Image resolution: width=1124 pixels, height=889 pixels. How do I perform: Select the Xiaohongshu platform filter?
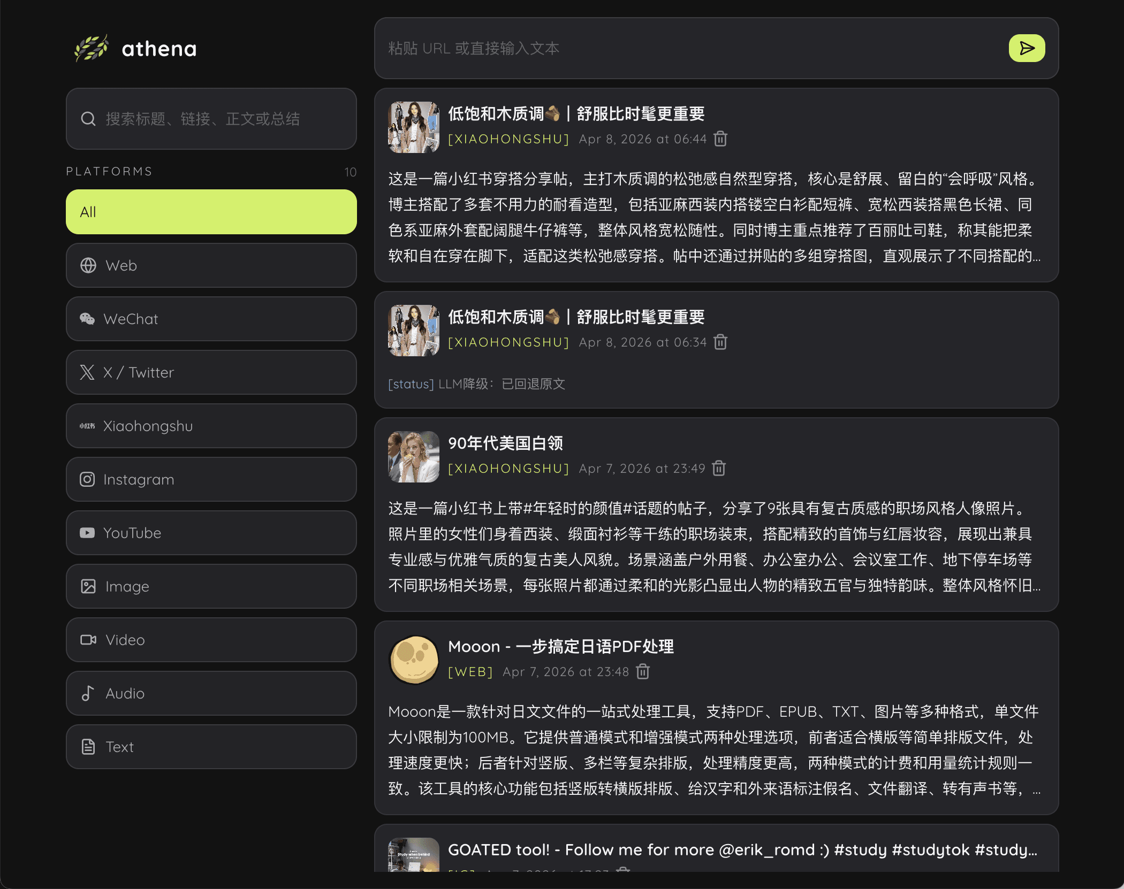pos(211,426)
